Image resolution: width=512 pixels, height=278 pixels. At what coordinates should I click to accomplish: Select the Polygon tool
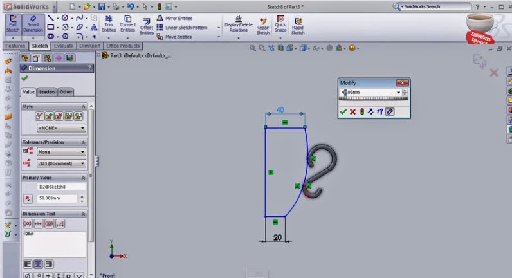pos(65,36)
